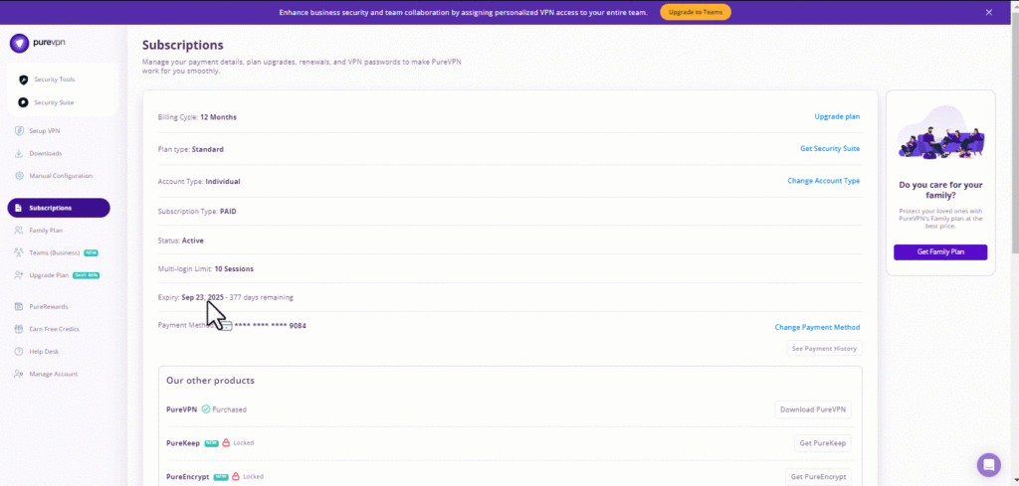Click the Setup VPN sidebar icon

[x=20, y=131]
